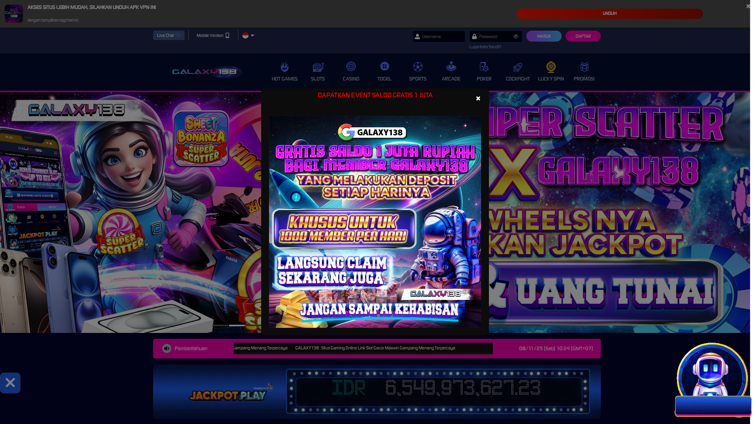This screenshot has width=754, height=424.
Task: Click the scrolling GALAXY138 announcement text
Action: pos(375,348)
